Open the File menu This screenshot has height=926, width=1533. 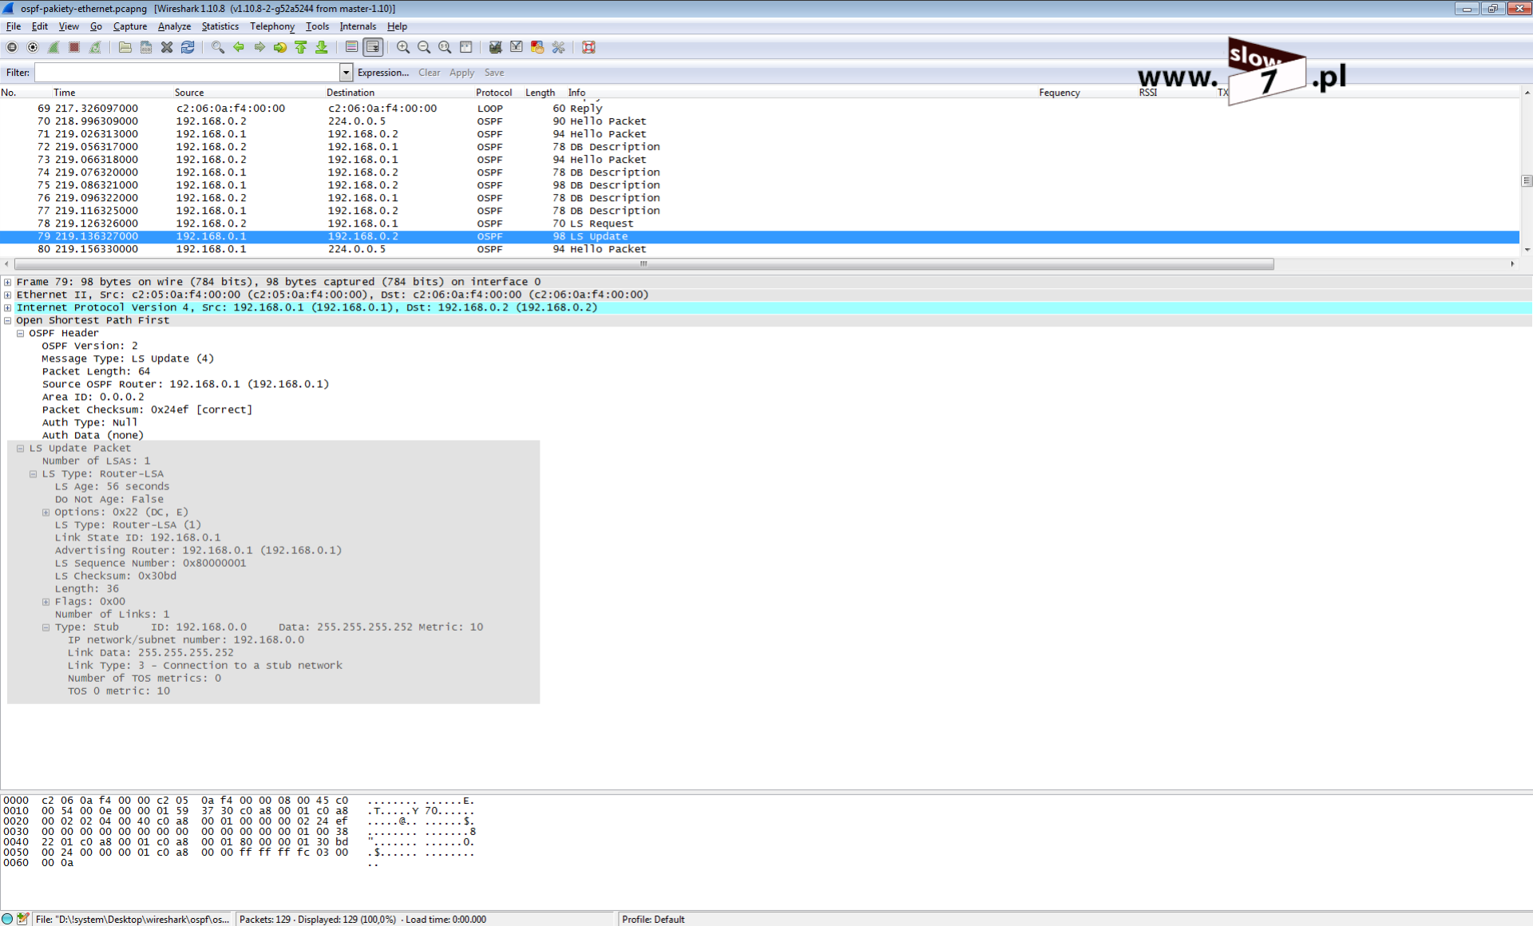pos(14,26)
